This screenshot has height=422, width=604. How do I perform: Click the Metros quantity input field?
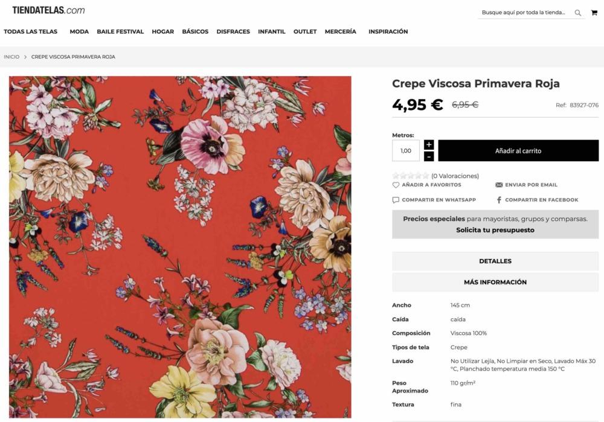click(x=406, y=151)
